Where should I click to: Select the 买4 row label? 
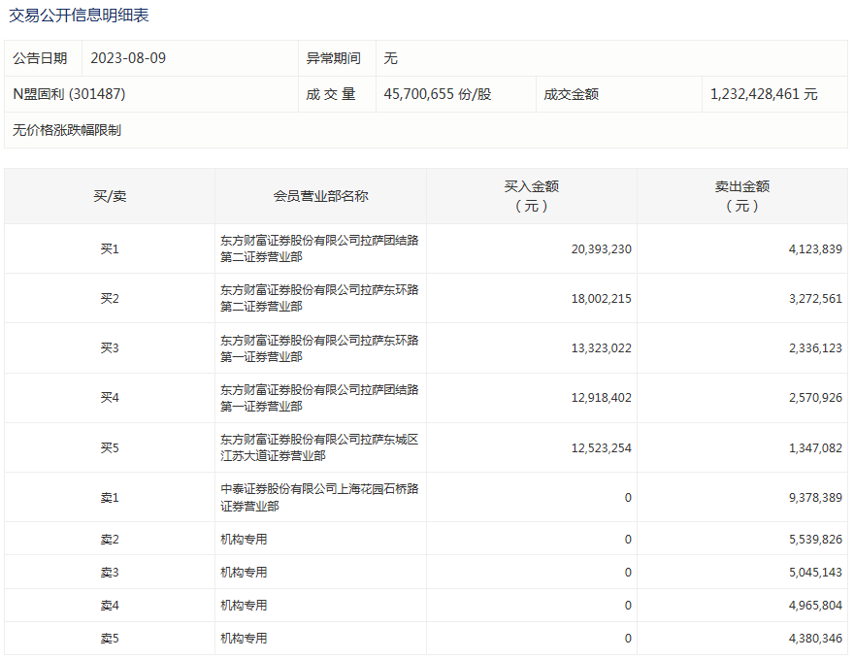(x=110, y=397)
